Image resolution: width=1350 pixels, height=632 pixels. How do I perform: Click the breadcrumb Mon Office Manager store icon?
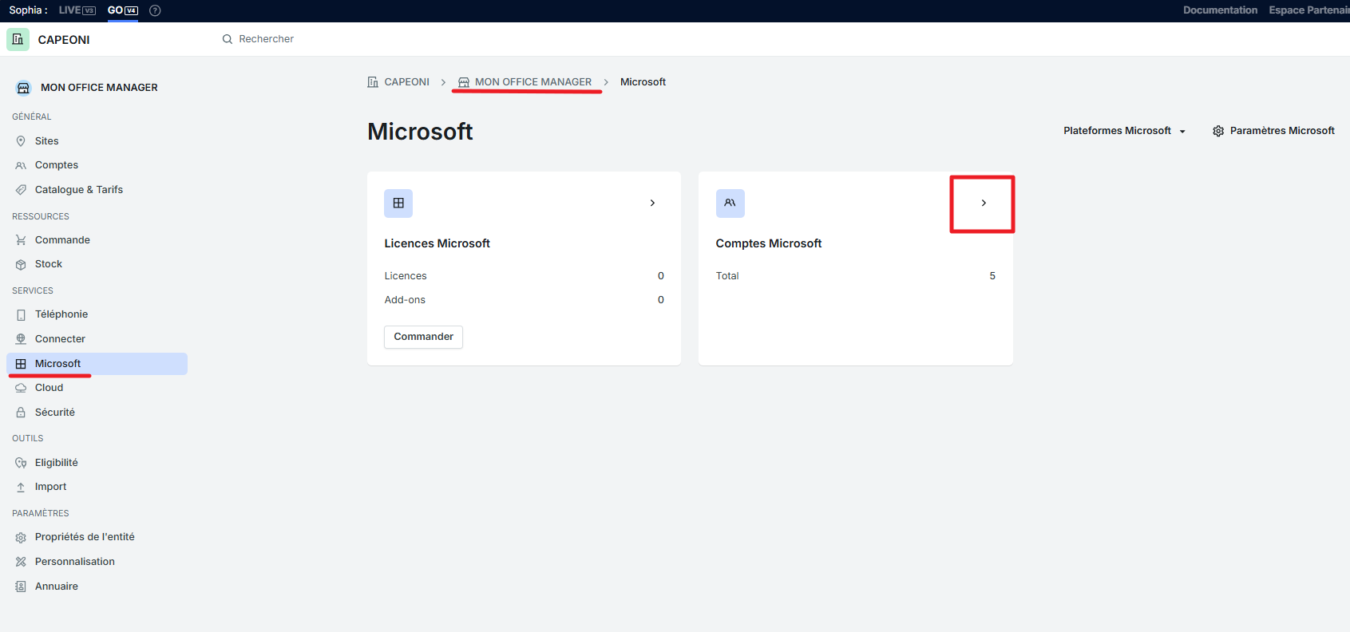coord(464,82)
